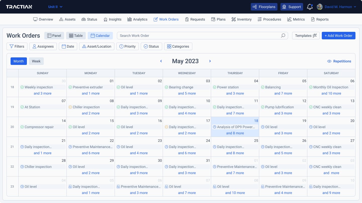This screenshot has width=362, height=203.
Task: Click the Add Work Order button
Action: click(x=338, y=35)
